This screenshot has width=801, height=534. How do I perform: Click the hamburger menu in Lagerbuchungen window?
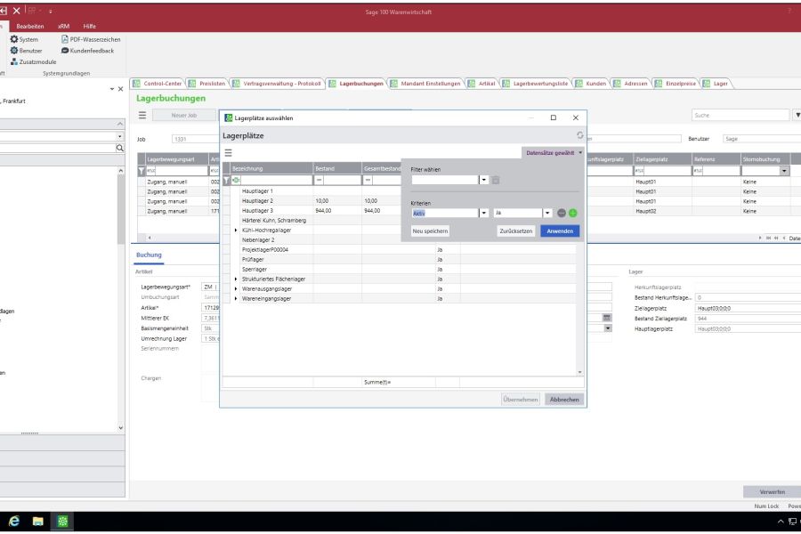[142, 116]
